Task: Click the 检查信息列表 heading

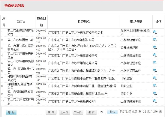Action: (x=14, y=5)
